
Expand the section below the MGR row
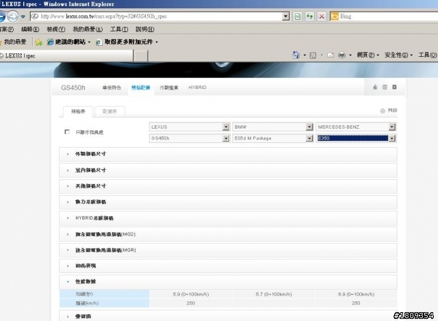coord(228,266)
